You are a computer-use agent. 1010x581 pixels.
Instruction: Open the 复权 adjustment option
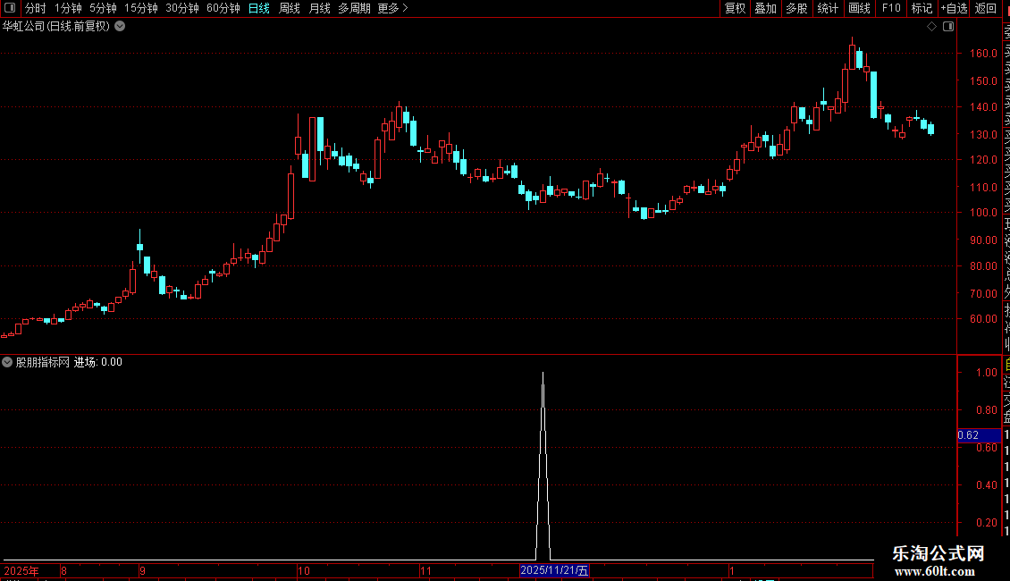coord(735,8)
